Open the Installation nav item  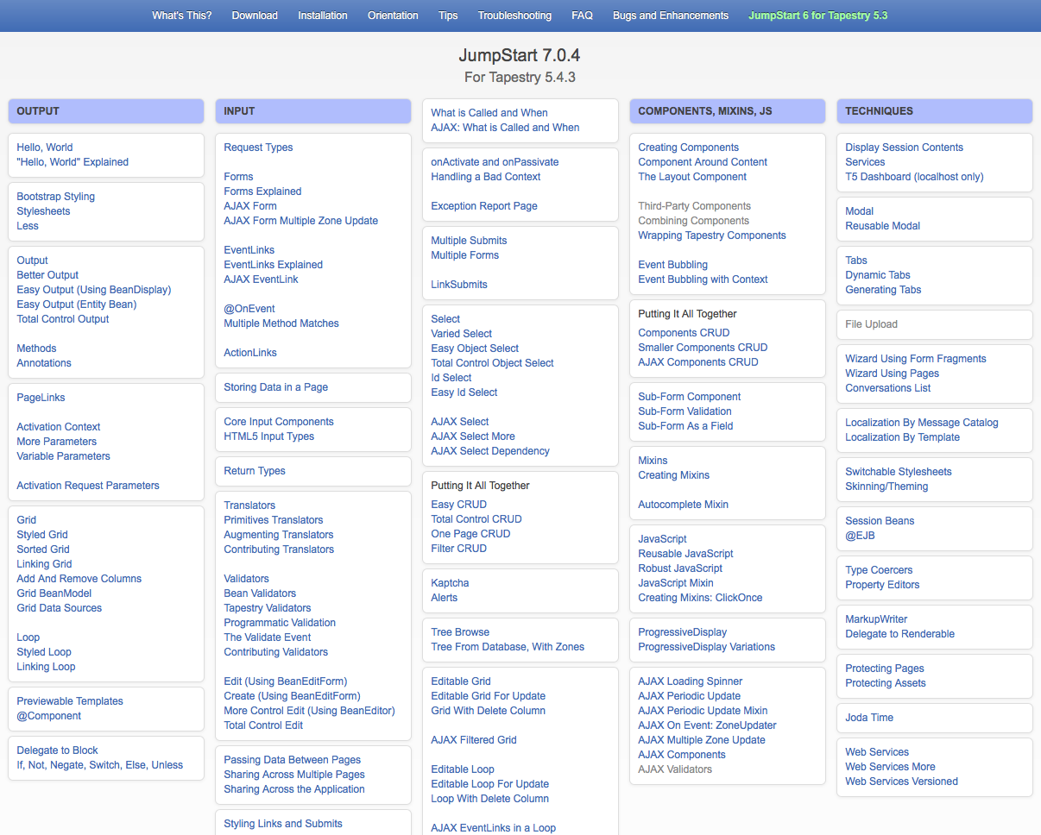323,16
